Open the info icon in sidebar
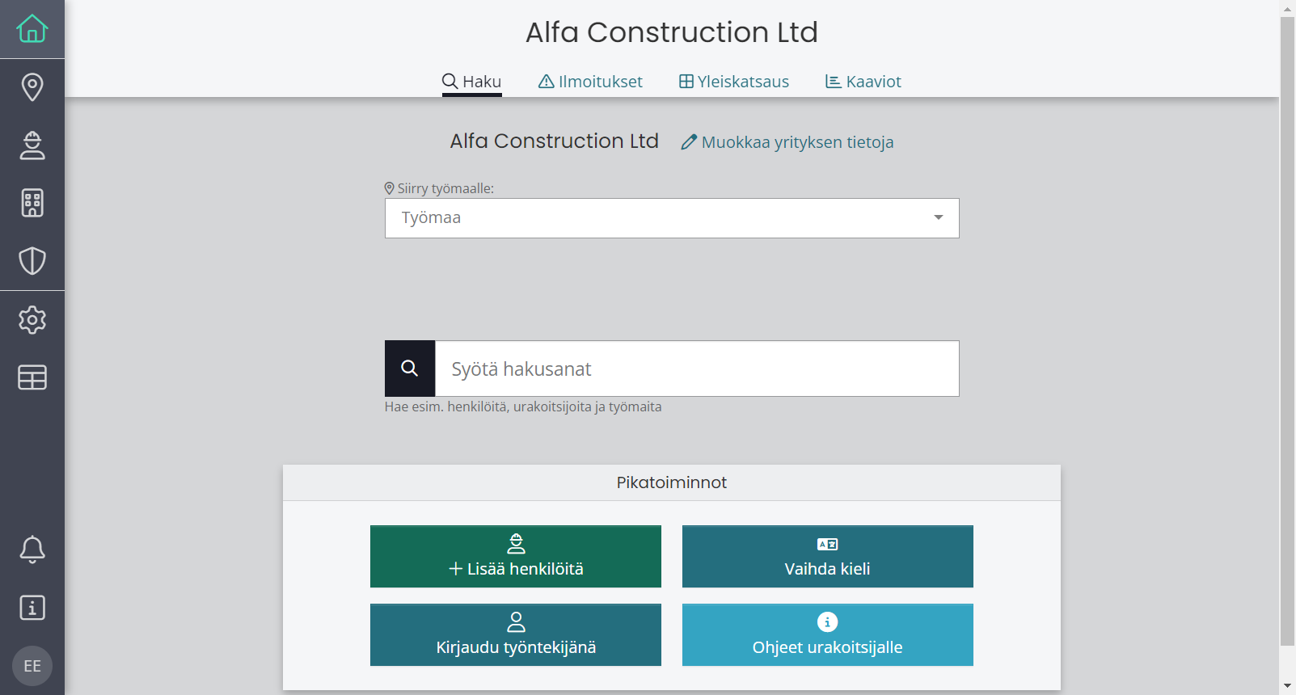 [32, 608]
